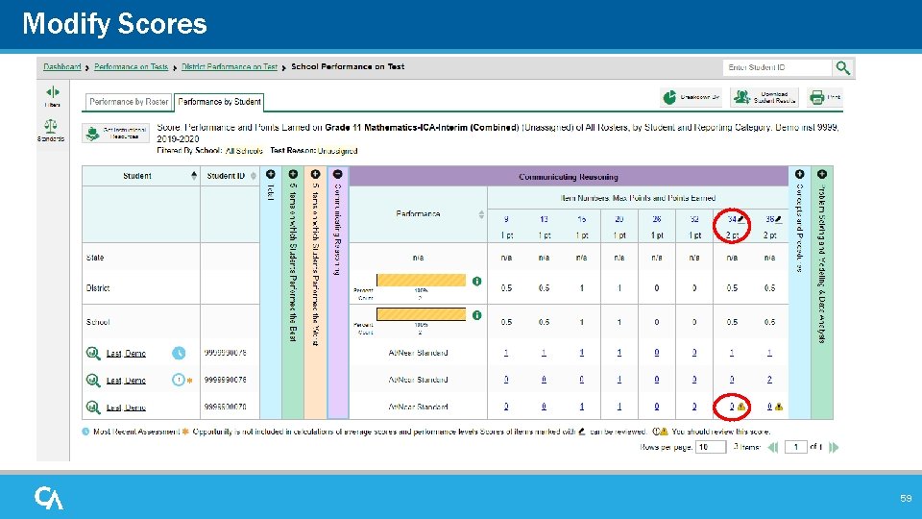
Task: Expand the Total column
Action: coord(271,174)
